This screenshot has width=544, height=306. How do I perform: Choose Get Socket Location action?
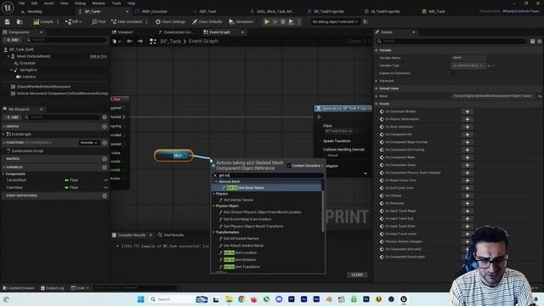click(240, 253)
